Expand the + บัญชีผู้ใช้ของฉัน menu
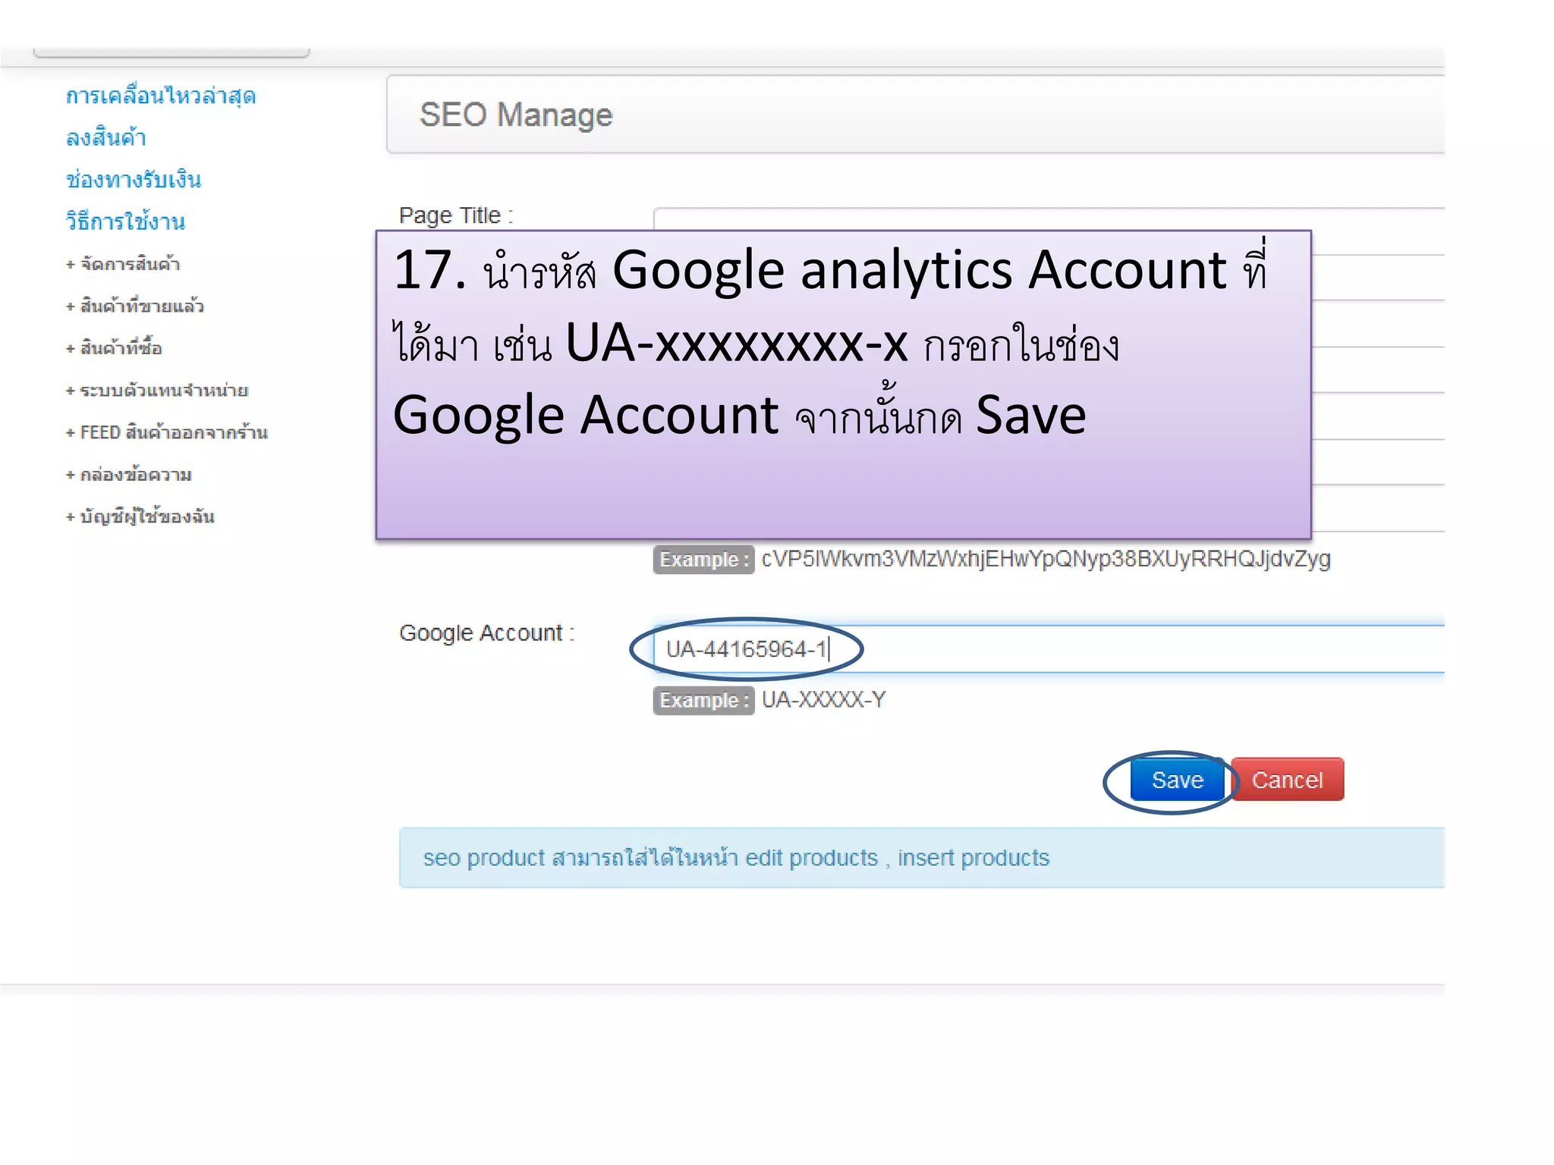Image resolution: width=1554 pixels, height=1165 pixels. click(140, 517)
